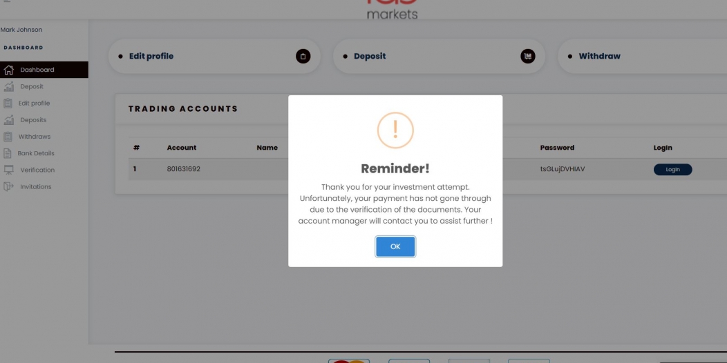727x363 pixels.
Task: Open Withdraws from the sidebar
Action: pyautogui.click(x=35, y=137)
